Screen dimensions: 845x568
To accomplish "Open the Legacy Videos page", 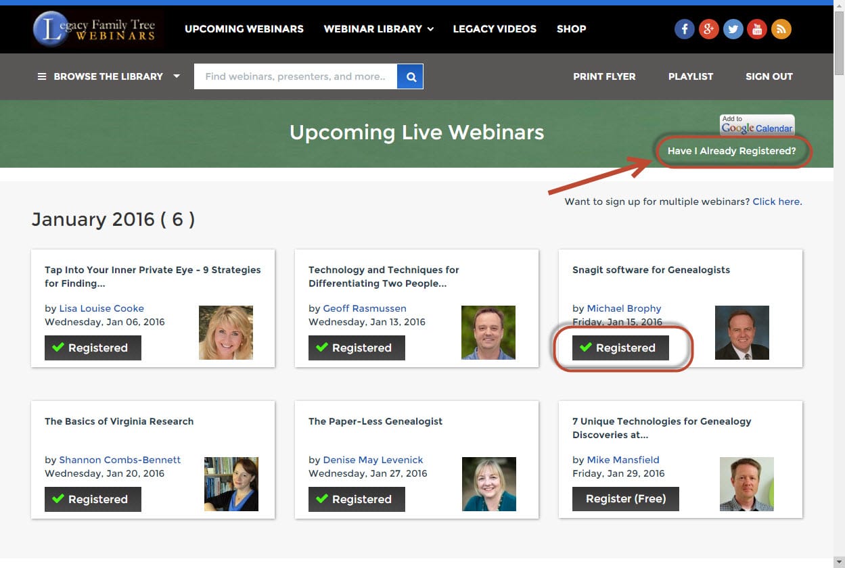I will [495, 29].
